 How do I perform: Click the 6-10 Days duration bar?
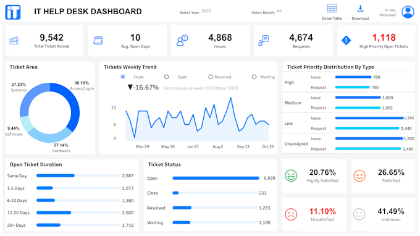[46, 200]
